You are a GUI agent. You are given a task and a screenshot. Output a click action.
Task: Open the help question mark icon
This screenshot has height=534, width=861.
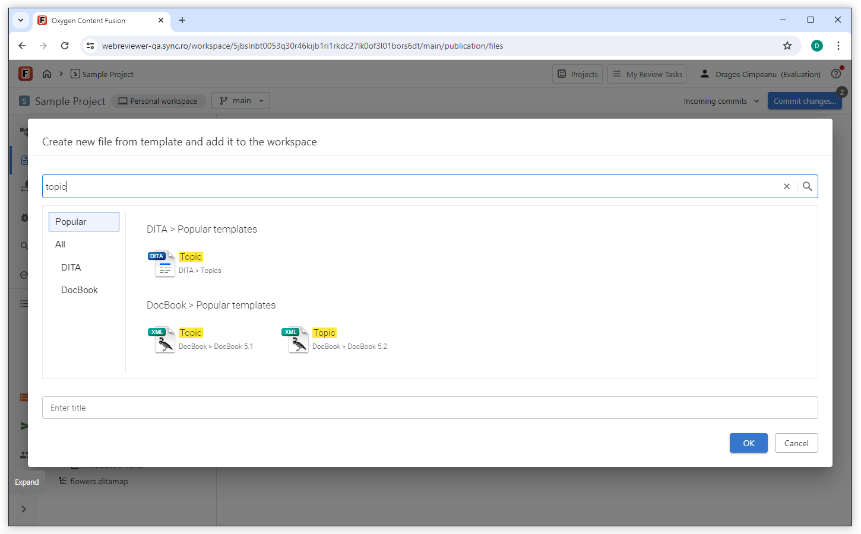pyautogui.click(x=836, y=74)
